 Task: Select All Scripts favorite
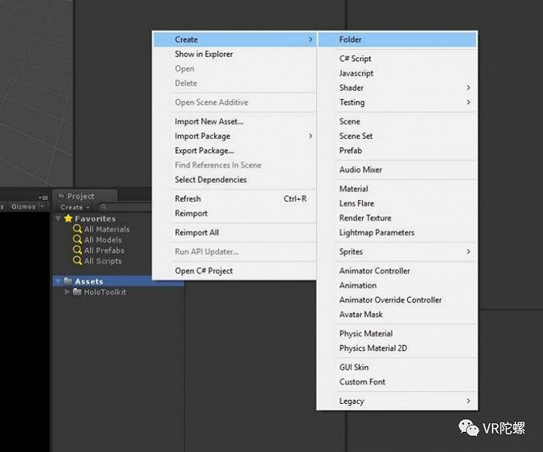(103, 261)
